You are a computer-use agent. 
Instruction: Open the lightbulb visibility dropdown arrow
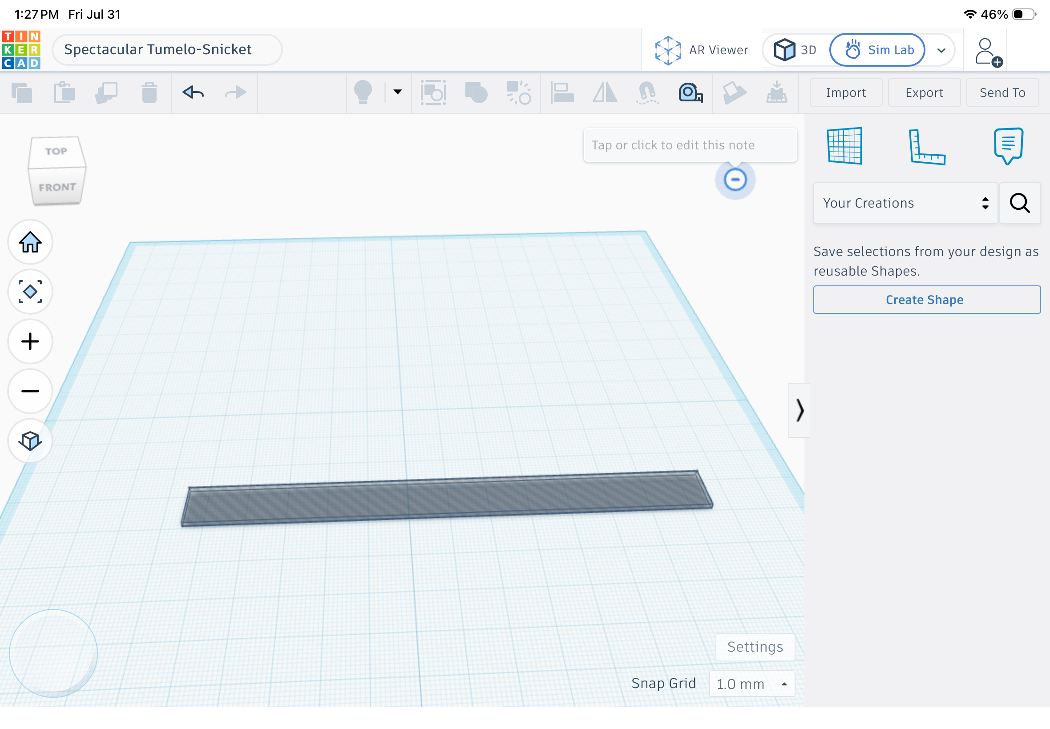(x=398, y=92)
